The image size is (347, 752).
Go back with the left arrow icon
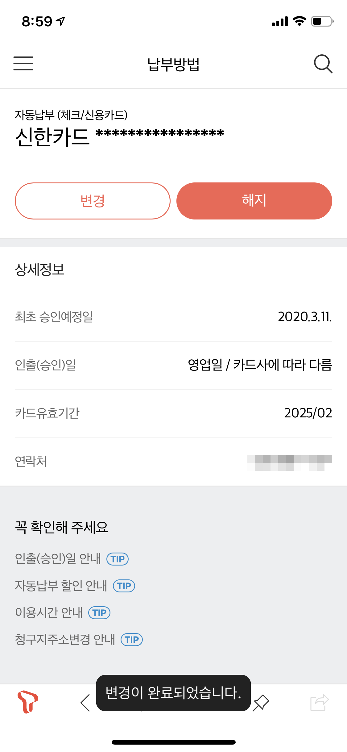(85, 703)
